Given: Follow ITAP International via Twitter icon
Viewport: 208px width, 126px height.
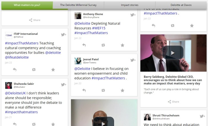Looking at the screenshot, I should pyautogui.click(x=64, y=35).
